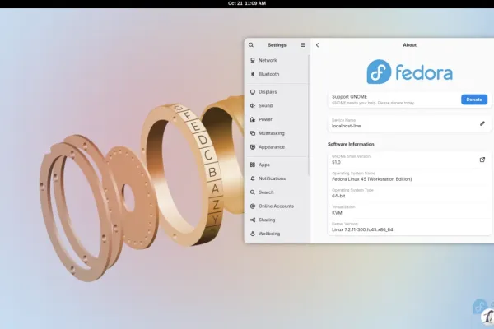Click the Search magnifier icon in sidebar list
The image size is (494, 329).
pyautogui.click(x=253, y=192)
